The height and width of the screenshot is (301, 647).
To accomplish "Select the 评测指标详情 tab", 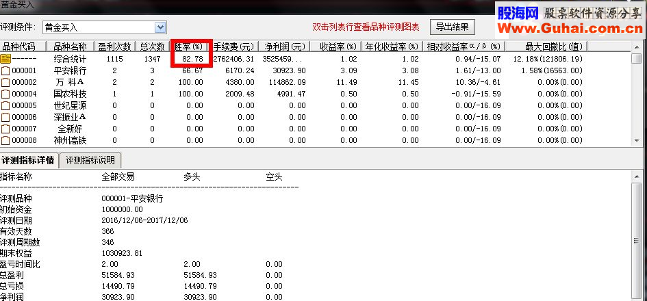I will (x=29, y=160).
